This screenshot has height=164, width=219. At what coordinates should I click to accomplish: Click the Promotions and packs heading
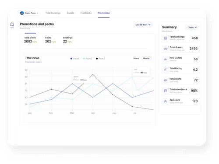(37, 24)
